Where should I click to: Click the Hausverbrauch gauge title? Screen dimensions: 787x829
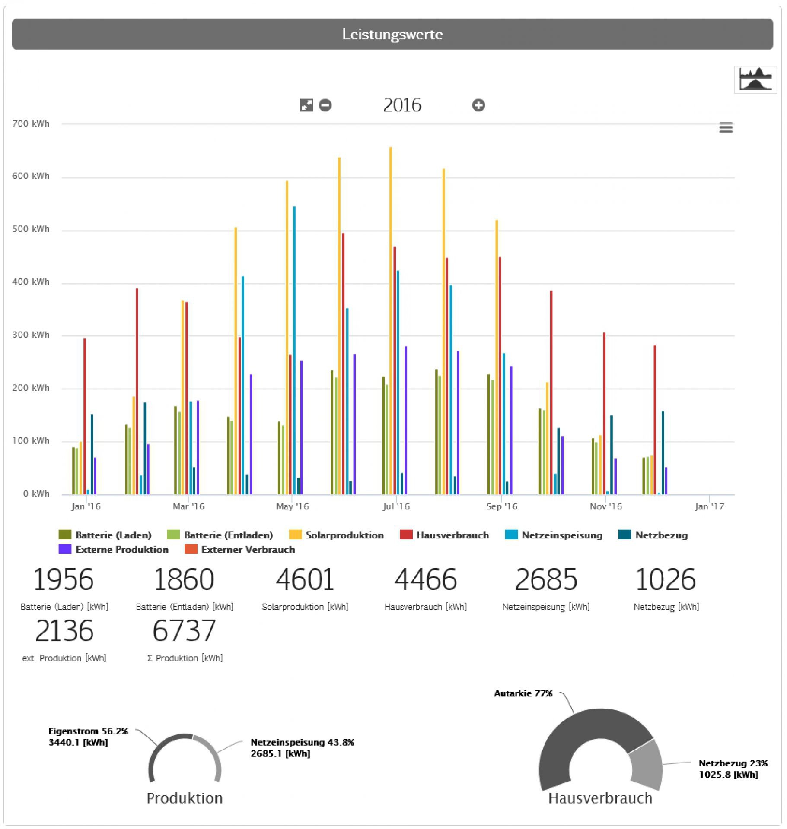[600, 798]
